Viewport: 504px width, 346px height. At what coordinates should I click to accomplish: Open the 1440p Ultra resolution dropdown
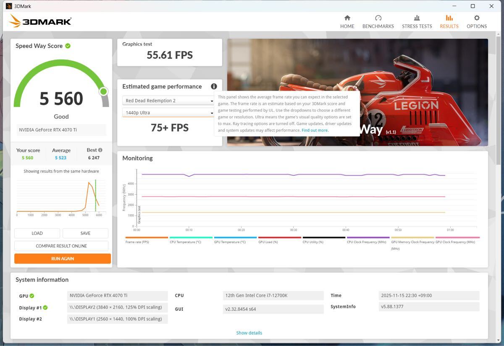tap(168, 112)
